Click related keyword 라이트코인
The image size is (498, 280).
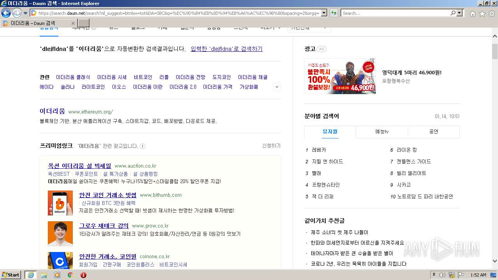click(x=93, y=87)
